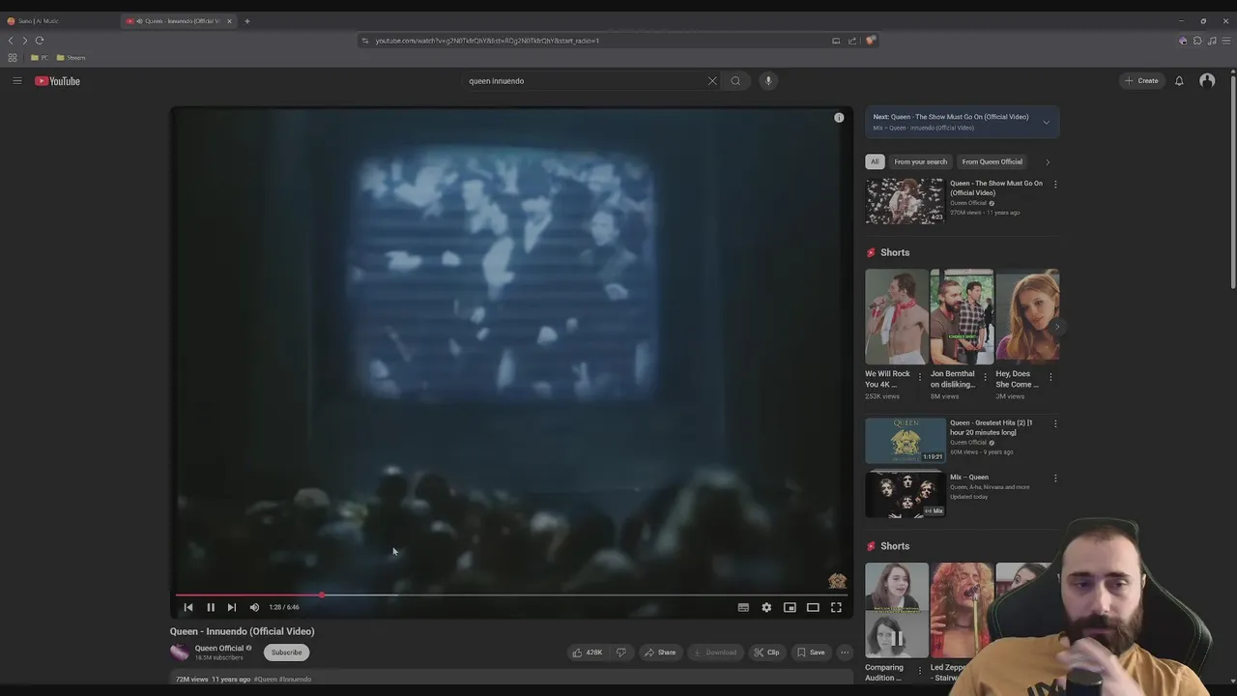The height and width of the screenshot is (696, 1237).
Task: Like the video (428K)
Action: click(x=587, y=652)
